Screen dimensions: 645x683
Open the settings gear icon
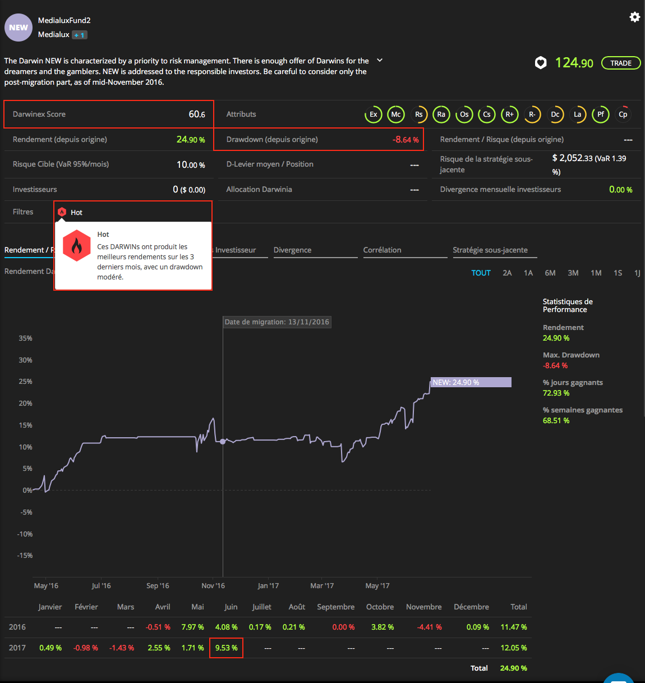click(634, 17)
